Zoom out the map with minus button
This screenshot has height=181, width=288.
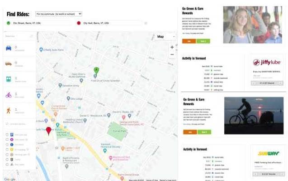coord(172,54)
